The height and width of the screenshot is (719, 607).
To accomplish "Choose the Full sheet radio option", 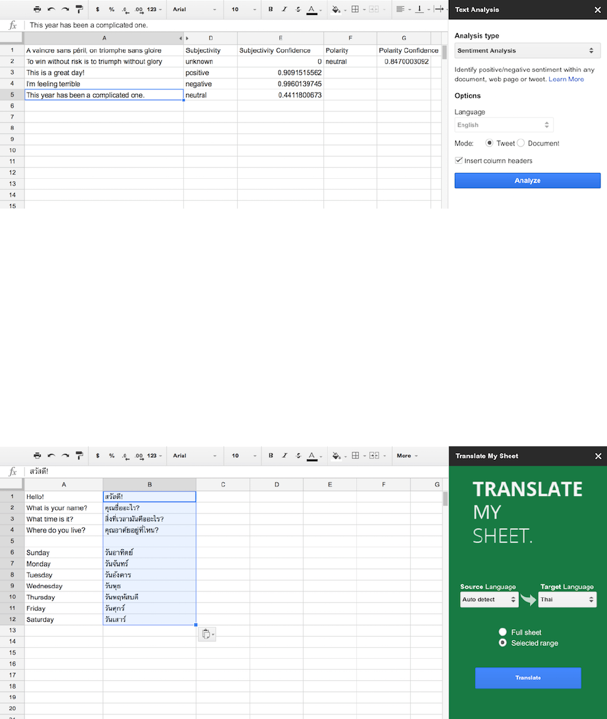I will (x=503, y=632).
